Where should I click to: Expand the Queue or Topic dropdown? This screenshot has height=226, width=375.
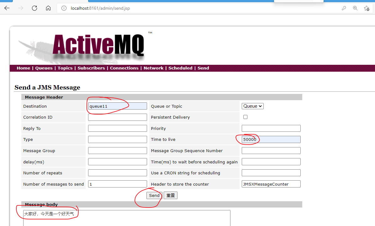pos(252,106)
